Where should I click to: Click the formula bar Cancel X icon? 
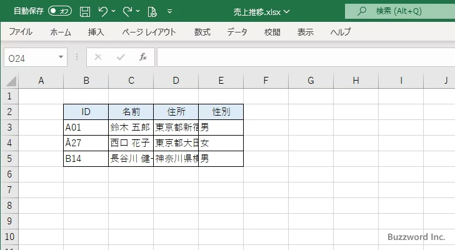pyautogui.click(x=98, y=57)
